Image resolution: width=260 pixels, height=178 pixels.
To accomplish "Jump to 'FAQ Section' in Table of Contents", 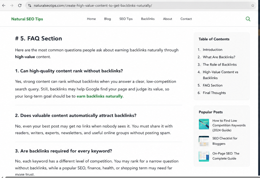I will (x=213, y=85).
